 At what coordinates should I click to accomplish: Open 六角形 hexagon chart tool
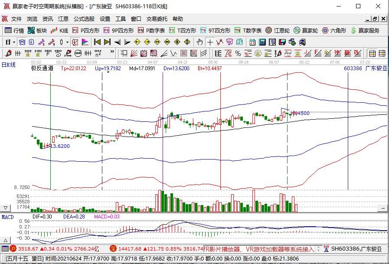(x=334, y=30)
